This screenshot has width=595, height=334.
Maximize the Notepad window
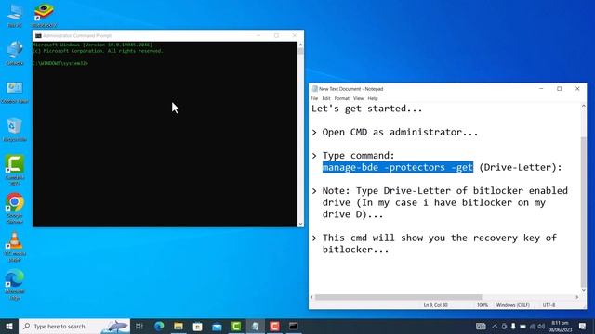[560, 89]
